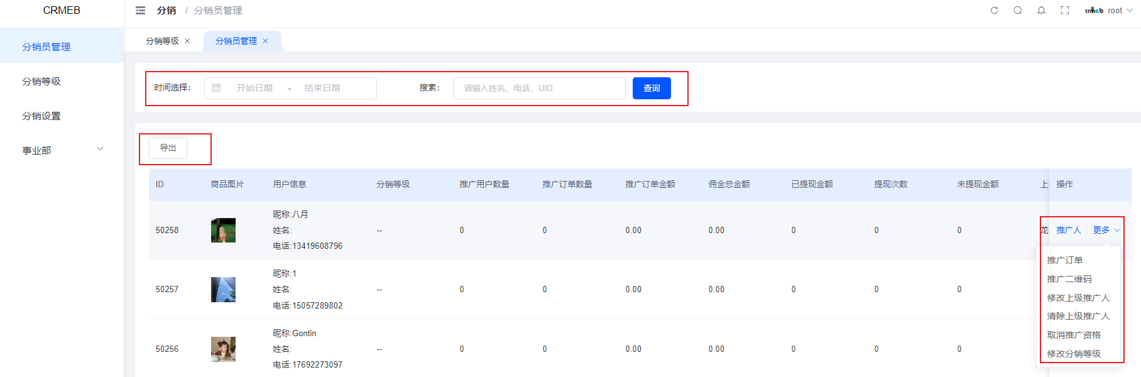Click the 推广用户数量 column header
Viewport: 1141px width, 377px height.
484,184
